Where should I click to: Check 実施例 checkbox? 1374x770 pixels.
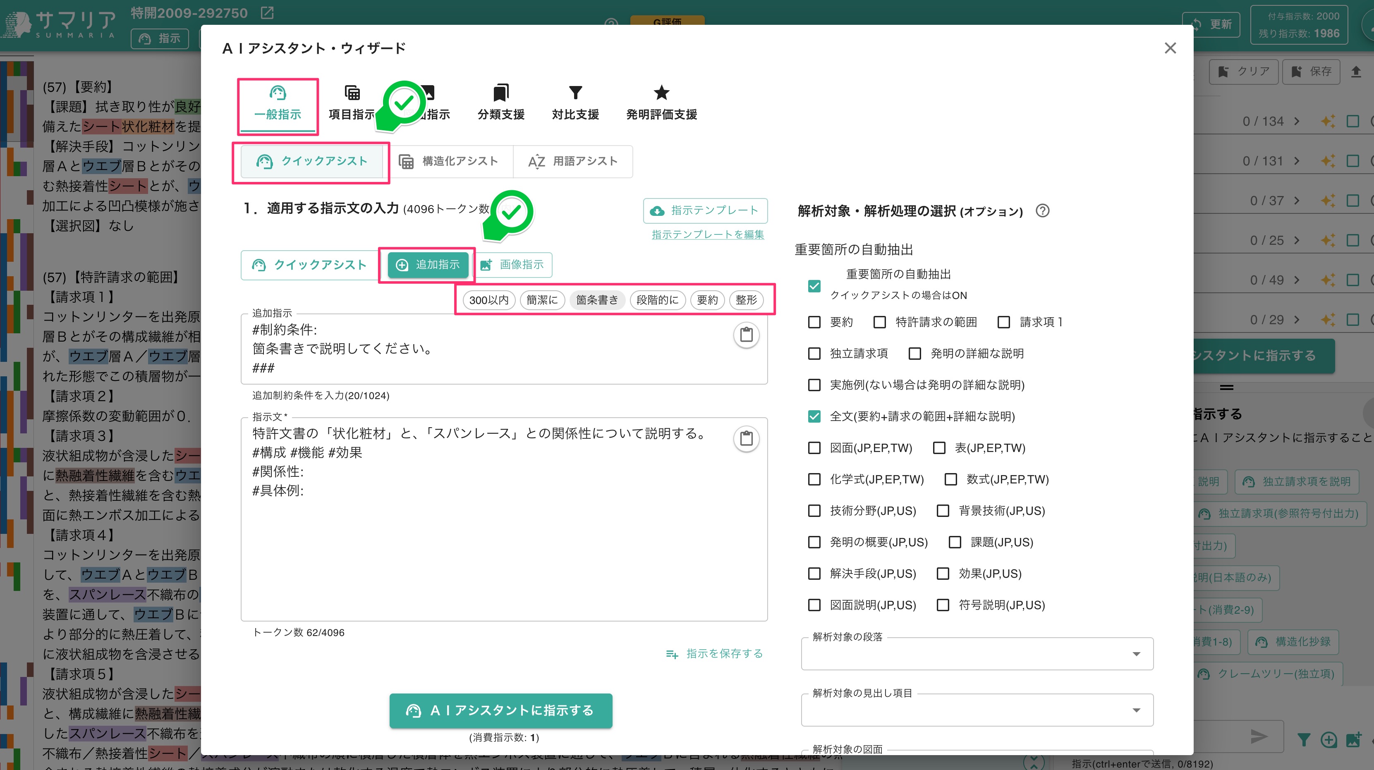coord(814,385)
